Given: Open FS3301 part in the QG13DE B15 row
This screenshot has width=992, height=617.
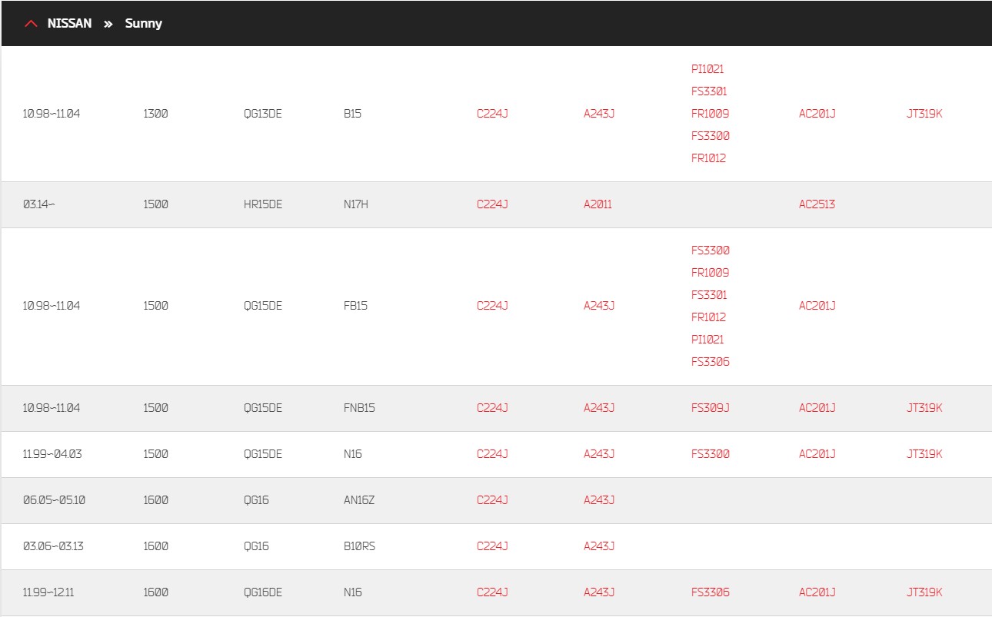Looking at the screenshot, I should (x=709, y=91).
